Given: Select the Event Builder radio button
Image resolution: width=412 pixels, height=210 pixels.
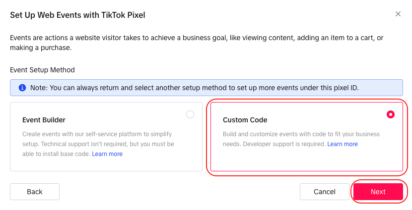Looking at the screenshot, I should click(x=190, y=114).
